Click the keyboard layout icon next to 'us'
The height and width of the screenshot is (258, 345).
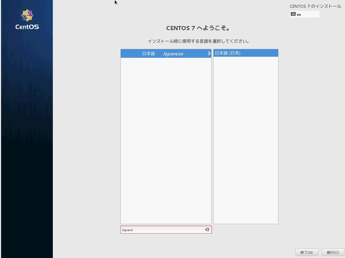(293, 14)
